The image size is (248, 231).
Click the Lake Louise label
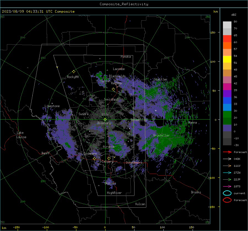[21, 135]
